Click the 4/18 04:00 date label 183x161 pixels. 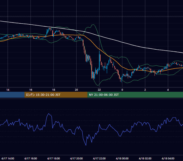point(168,158)
